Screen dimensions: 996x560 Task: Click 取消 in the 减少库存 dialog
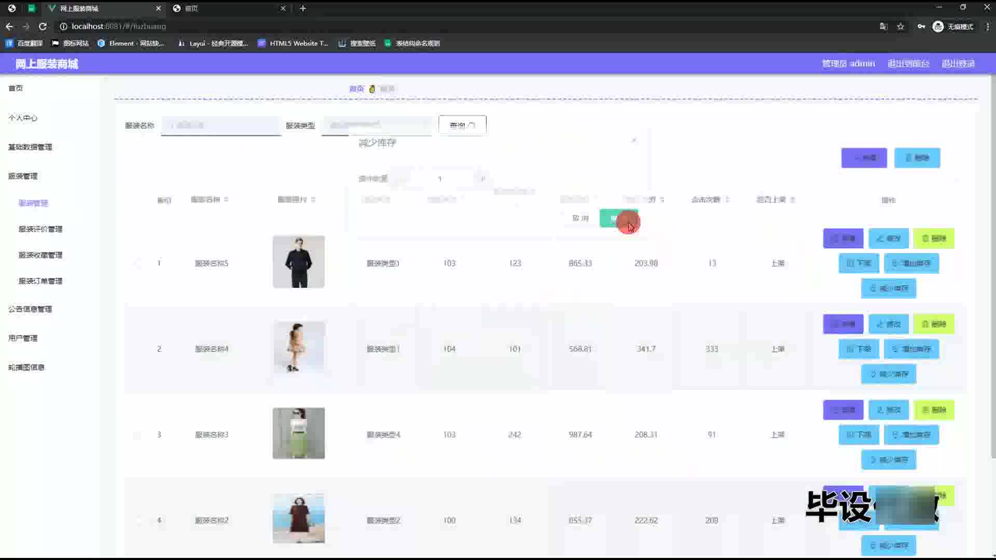click(x=580, y=218)
